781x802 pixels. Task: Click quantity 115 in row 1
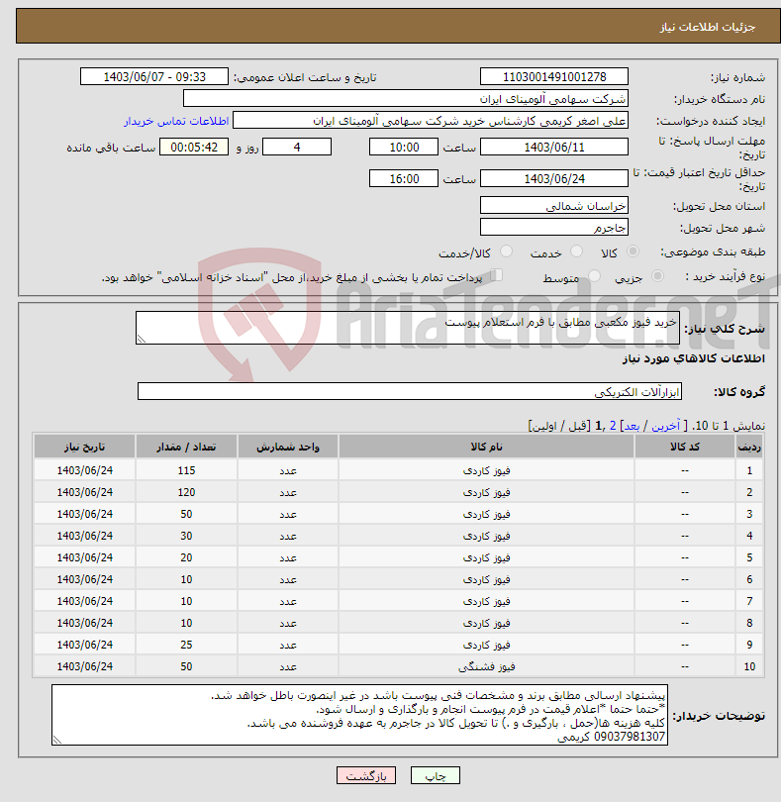(186, 470)
